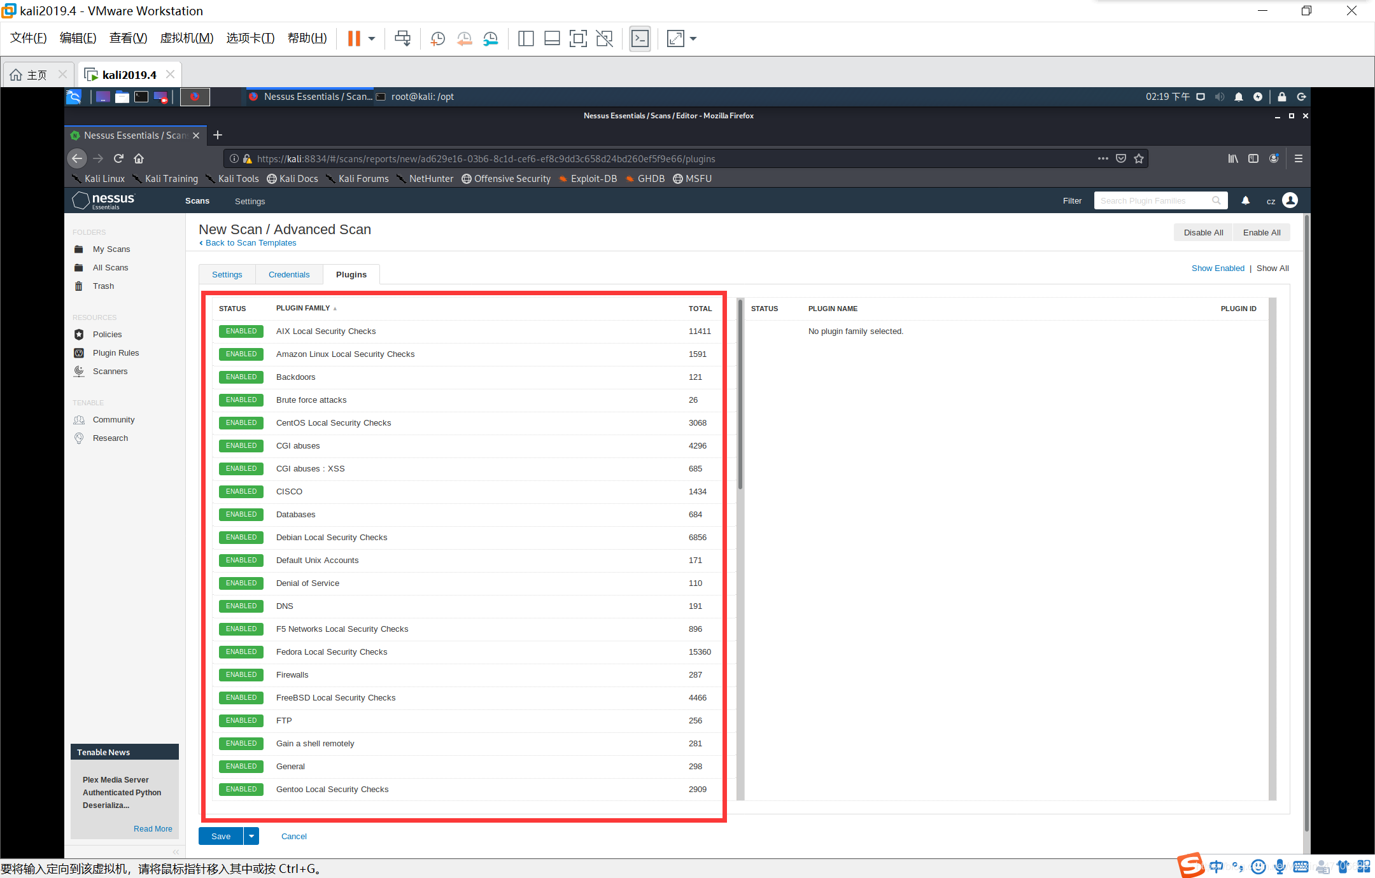Screen dimensions: 1375x878
Task: Open the Firefox hamburger menu
Action: [1298, 158]
